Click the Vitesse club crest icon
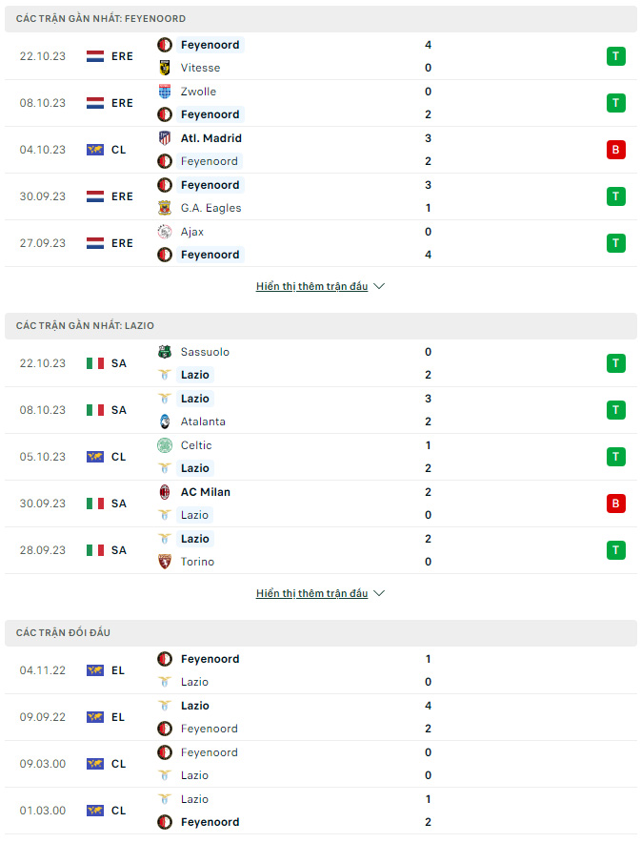The height and width of the screenshot is (843, 641). pos(165,68)
